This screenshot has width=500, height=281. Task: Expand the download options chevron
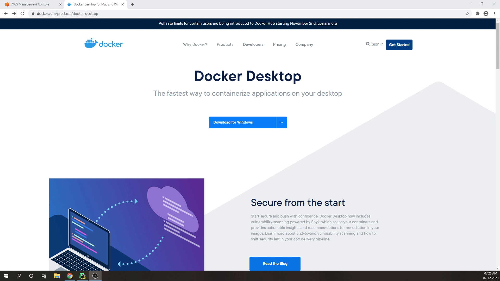click(x=282, y=122)
